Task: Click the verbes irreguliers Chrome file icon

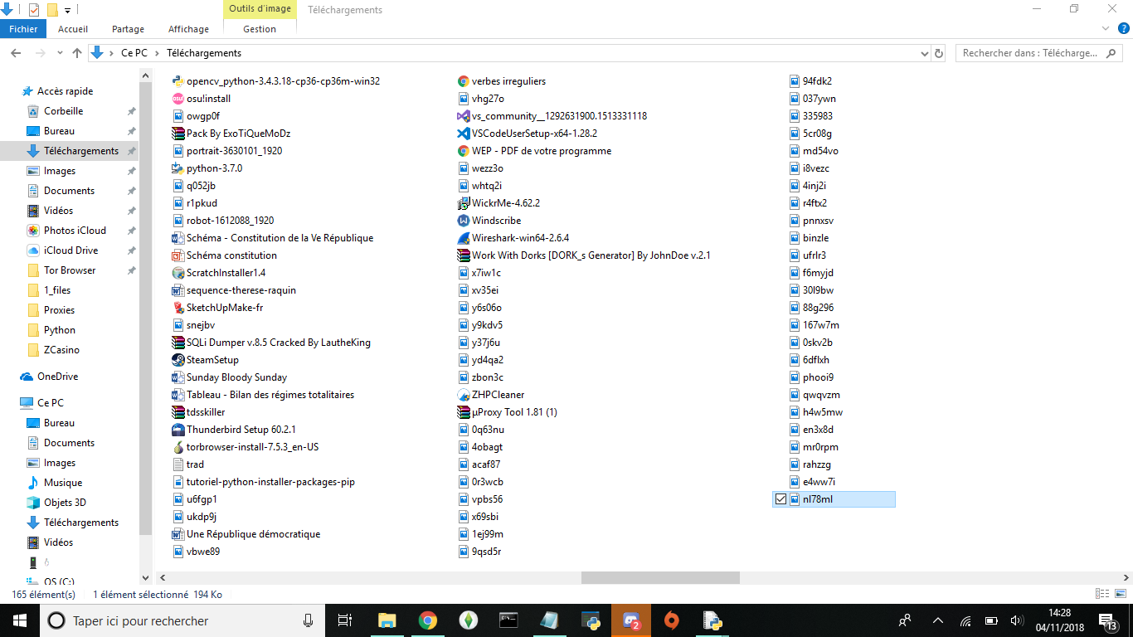Action: click(x=464, y=81)
